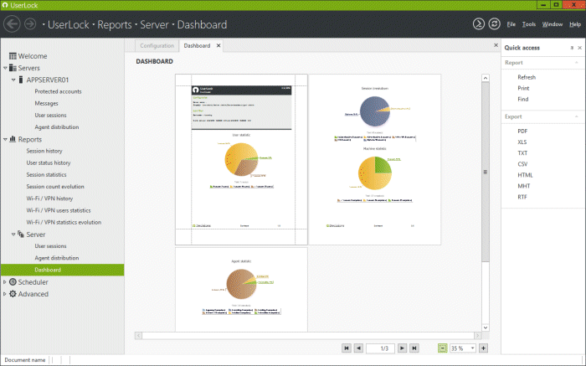Close the document area with X
This screenshot has width=586, height=366.
click(496, 45)
